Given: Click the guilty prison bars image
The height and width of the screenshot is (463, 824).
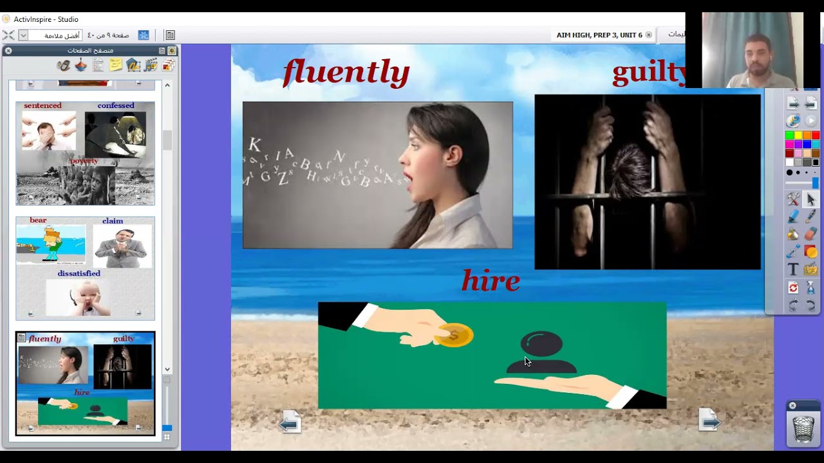Looking at the screenshot, I should click(648, 182).
